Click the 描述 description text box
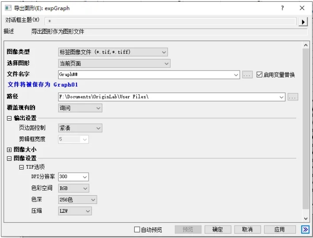Image resolution: width=313 pixels, height=238 pixels. [169, 32]
